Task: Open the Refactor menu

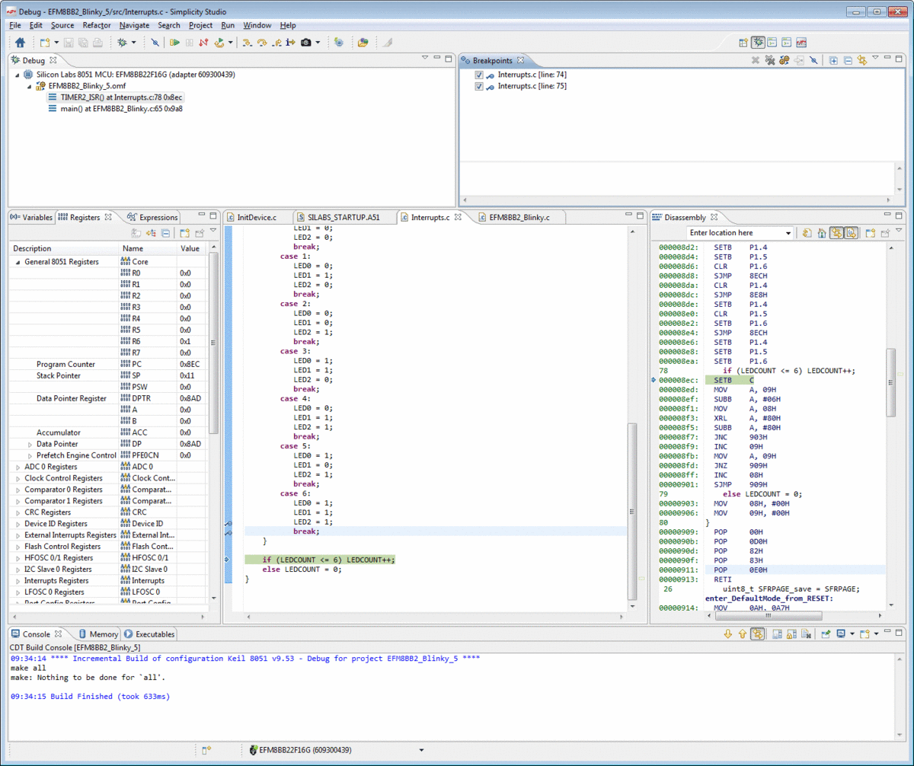Action: (97, 25)
